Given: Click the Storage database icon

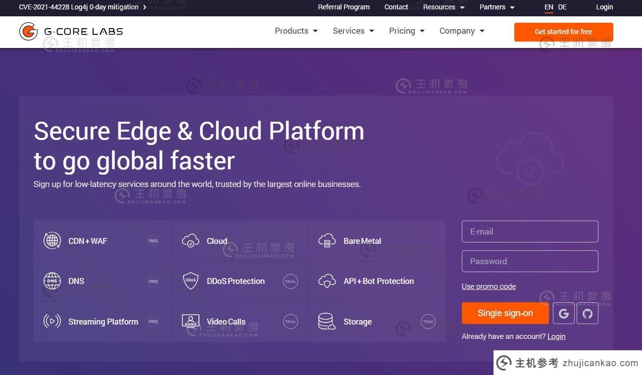Looking at the screenshot, I should coord(327,322).
